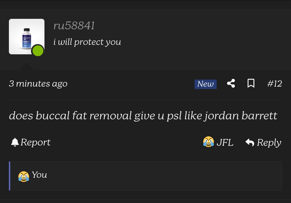The height and width of the screenshot is (203, 291).
Task: Click the Report text label
Action: 36,142
